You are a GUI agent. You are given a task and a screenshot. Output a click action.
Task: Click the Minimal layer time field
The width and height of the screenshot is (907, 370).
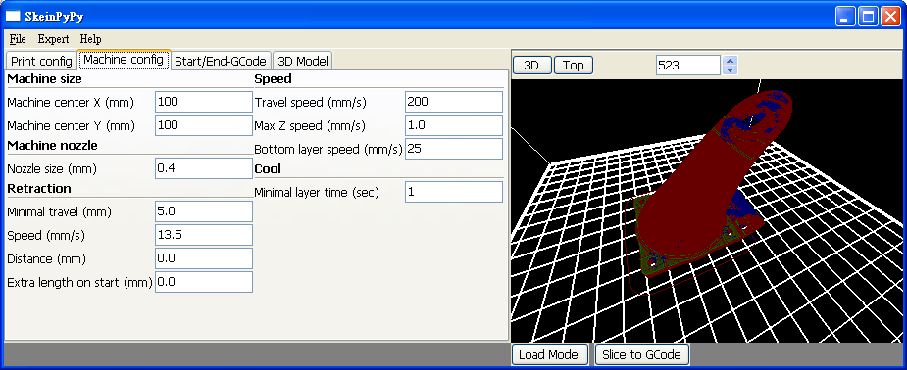click(453, 192)
